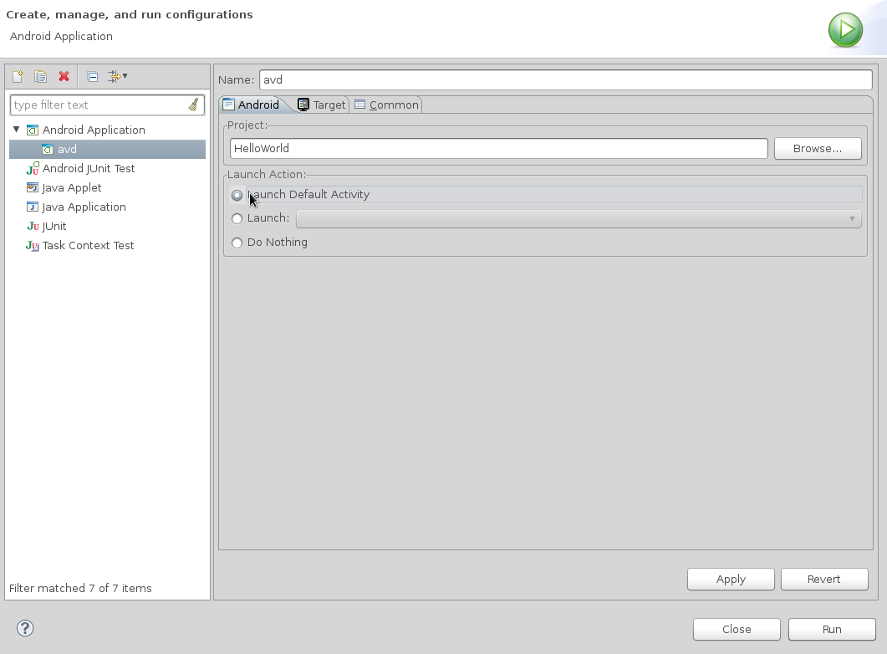Switch to the Android tab
Screen dimensions: 887x654
tap(251, 105)
